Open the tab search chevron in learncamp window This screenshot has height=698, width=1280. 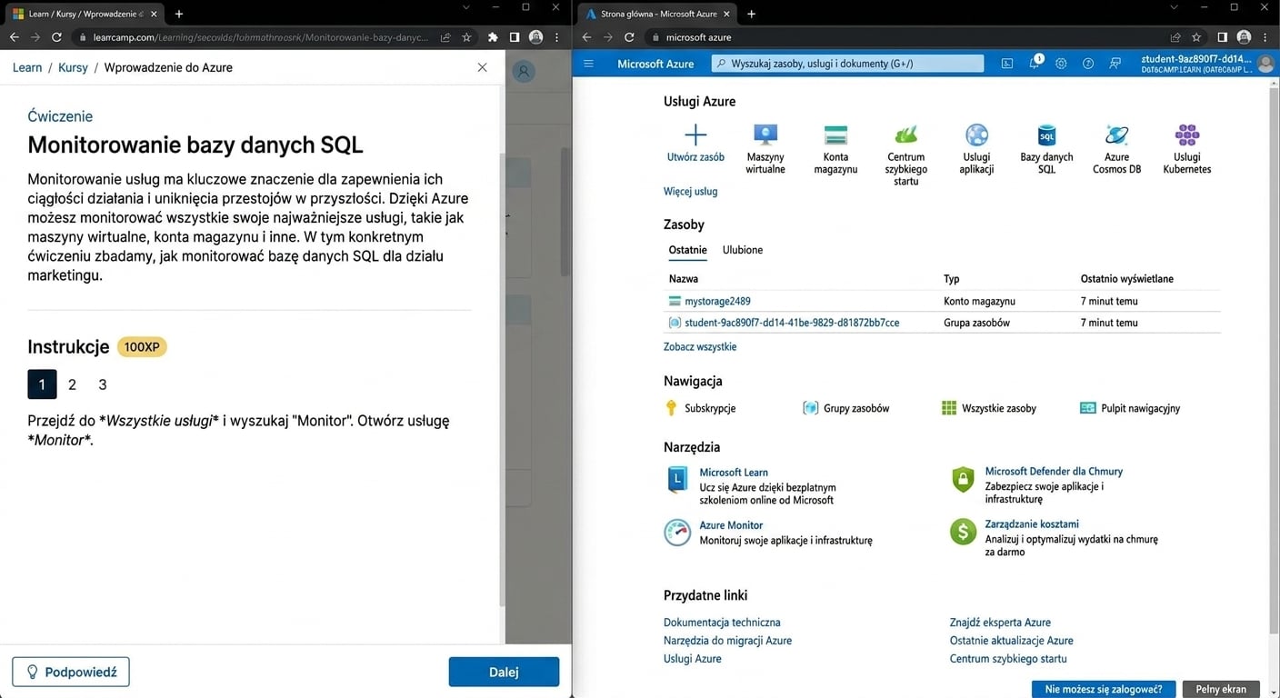466,7
